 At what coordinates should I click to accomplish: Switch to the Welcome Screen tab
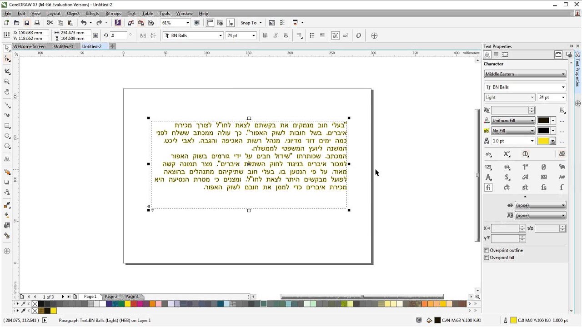(29, 46)
